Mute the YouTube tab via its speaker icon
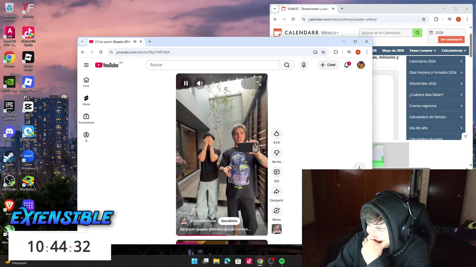Viewport: 476px width, 267px height. pos(135,42)
